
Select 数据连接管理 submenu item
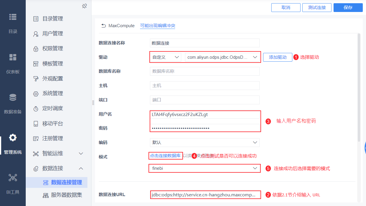coord(57,182)
